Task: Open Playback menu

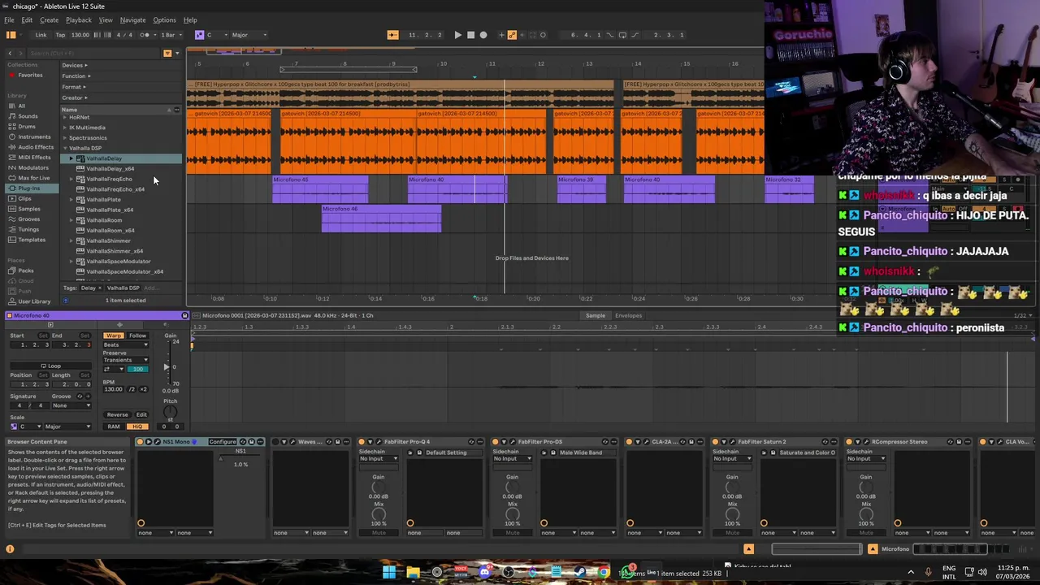Action: (x=78, y=19)
